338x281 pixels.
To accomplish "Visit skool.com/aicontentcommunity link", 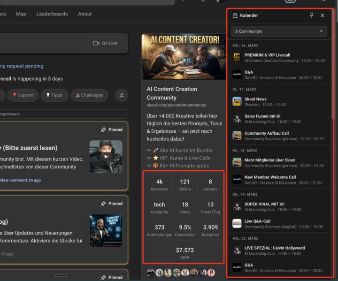I will pos(177,105).
